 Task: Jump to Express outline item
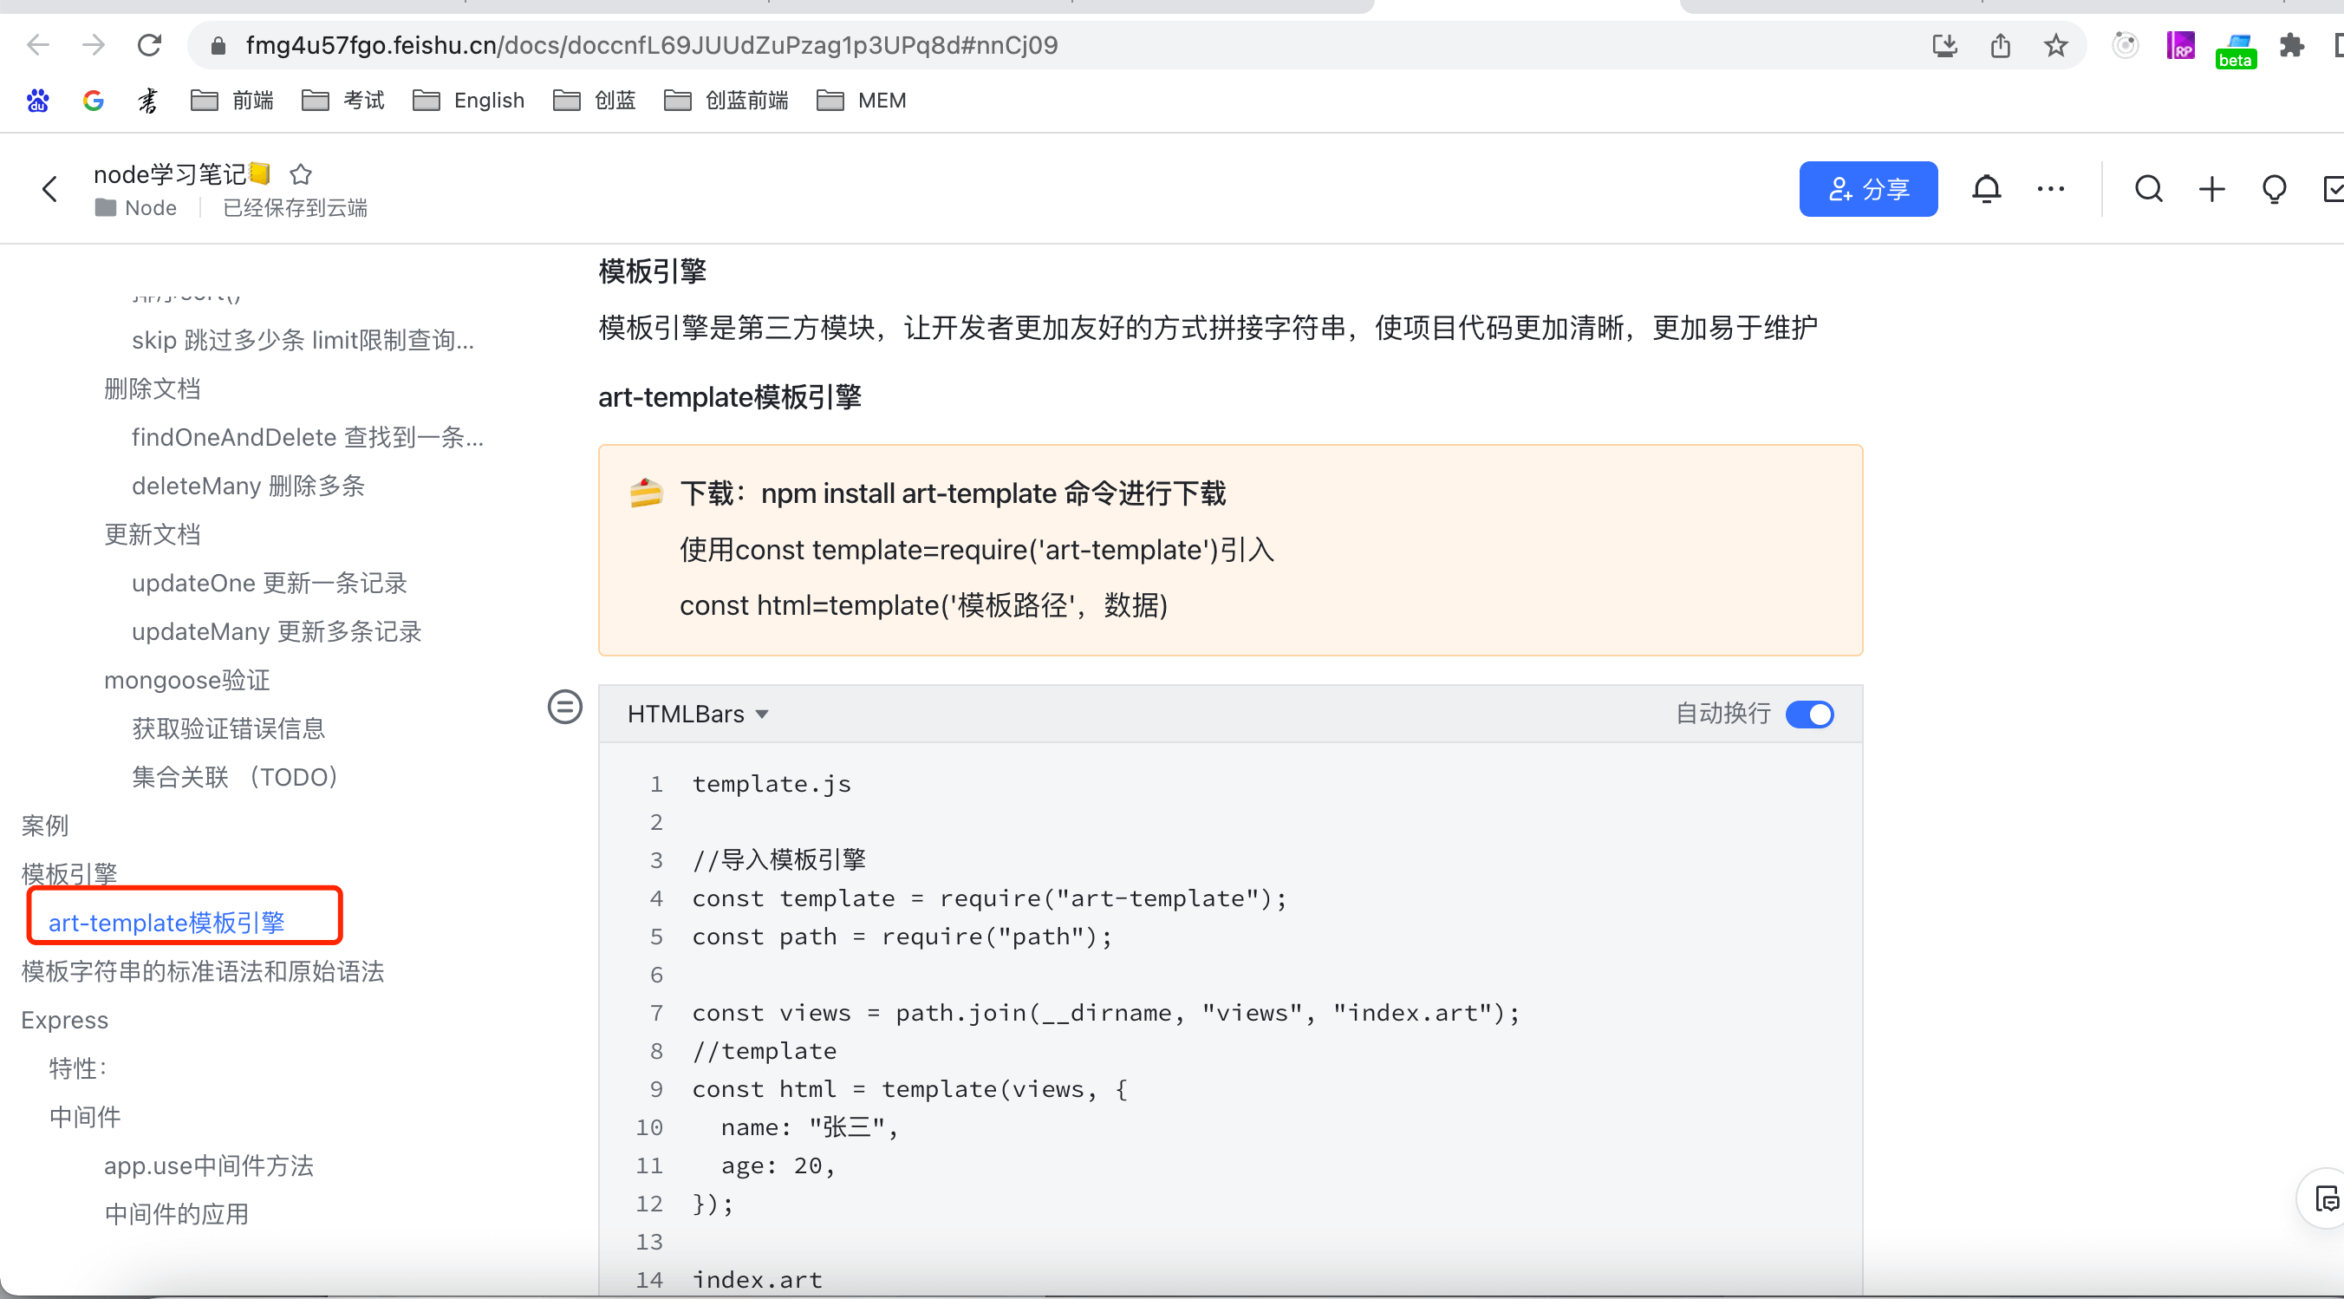[65, 1020]
